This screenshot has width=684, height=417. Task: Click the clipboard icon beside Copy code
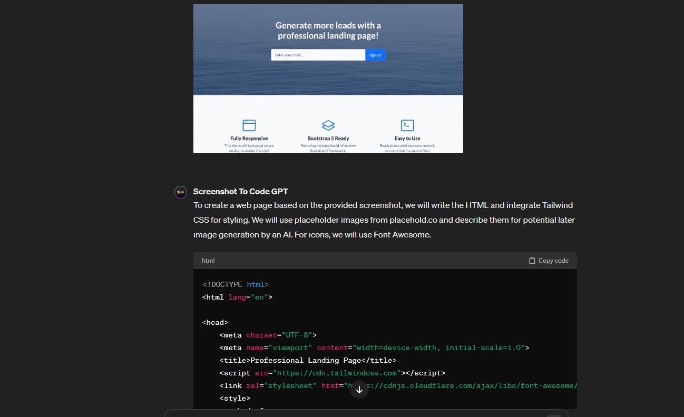click(x=532, y=261)
